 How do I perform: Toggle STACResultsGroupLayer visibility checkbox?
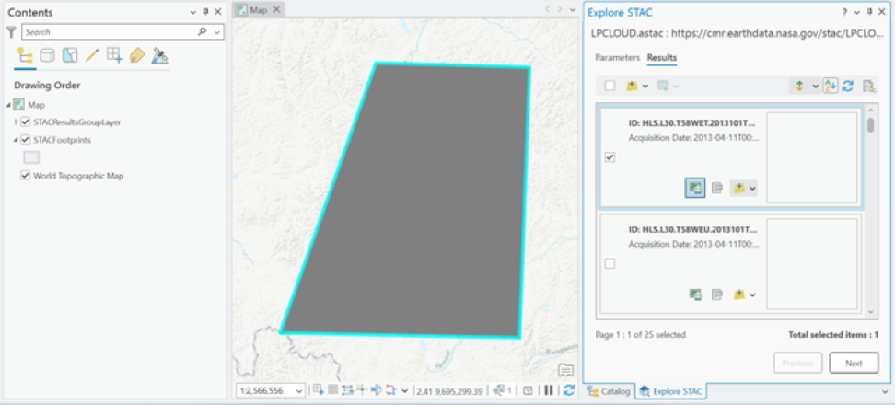point(26,122)
